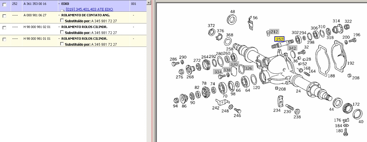Image resolution: width=367 pixels, height=142 pixels.
Task: Click the parts list vertical scrollbar track
Action: (x=149, y=71)
